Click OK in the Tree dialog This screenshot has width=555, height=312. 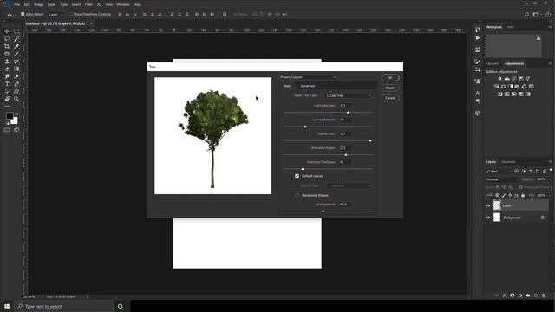pos(390,77)
